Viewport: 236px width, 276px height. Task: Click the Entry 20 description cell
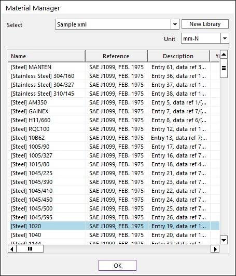tap(178, 235)
